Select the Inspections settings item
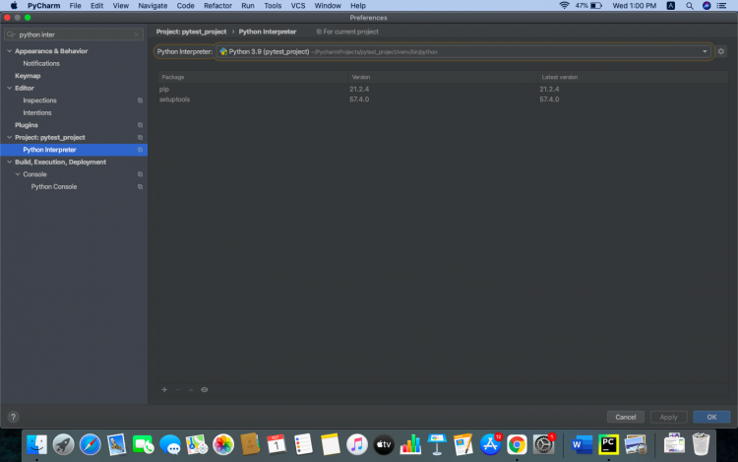 pyautogui.click(x=39, y=100)
